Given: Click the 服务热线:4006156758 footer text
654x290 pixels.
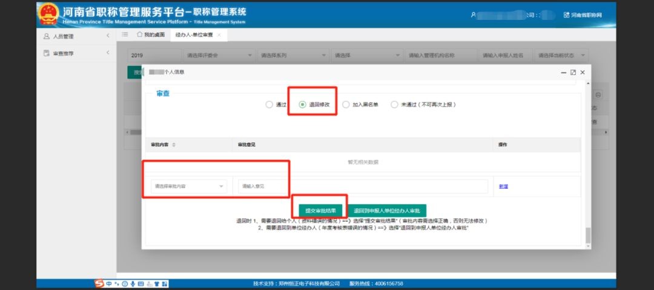Looking at the screenshot, I should pyautogui.click(x=376, y=284).
